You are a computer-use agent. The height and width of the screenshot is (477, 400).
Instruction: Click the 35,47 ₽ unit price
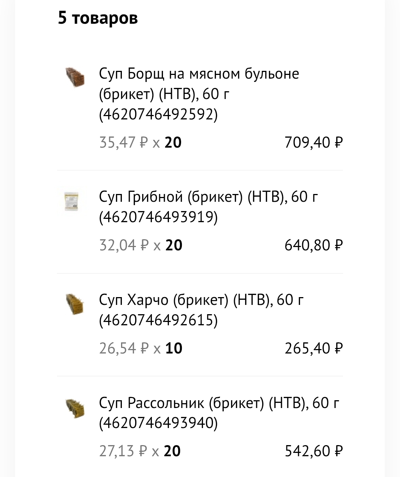pos(124,142)
